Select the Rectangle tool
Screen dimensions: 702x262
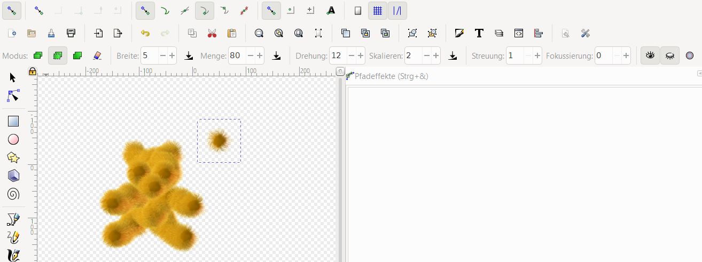click(13, 121)
